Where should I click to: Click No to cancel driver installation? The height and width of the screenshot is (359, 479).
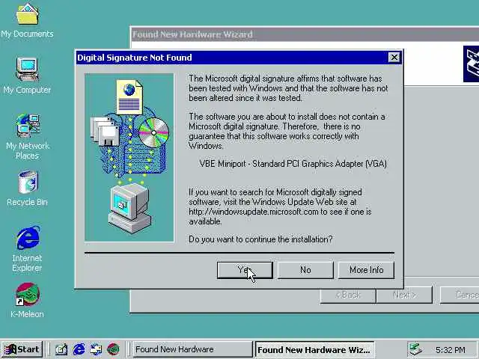[x=305, y=270]
